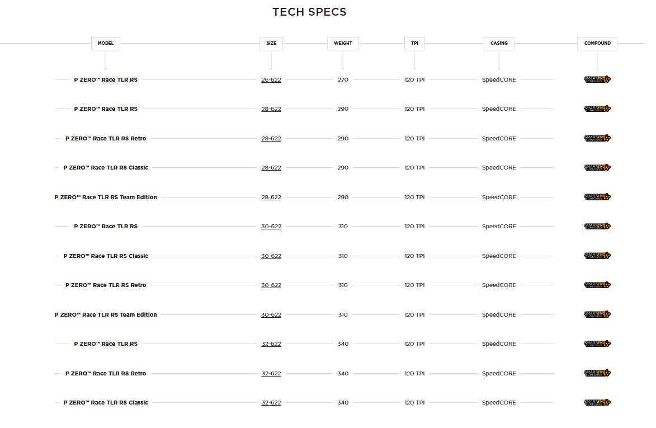656x428 pixels.
Task: Open the 32-622 size link for TLR RS Classic
Action: click(x=271, y=403)
